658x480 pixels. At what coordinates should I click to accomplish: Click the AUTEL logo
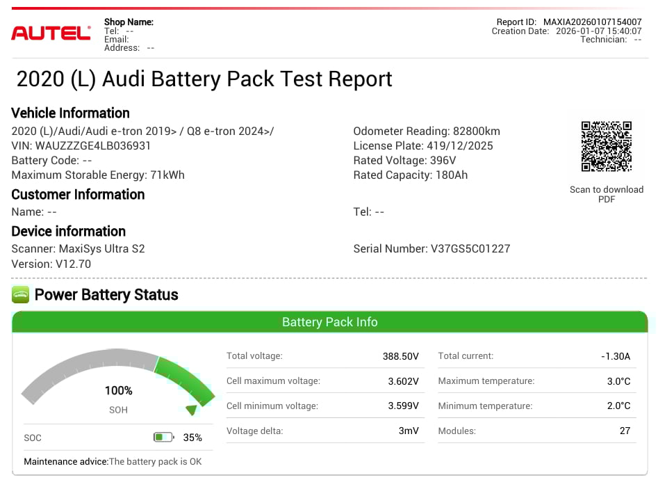[50, 34]
